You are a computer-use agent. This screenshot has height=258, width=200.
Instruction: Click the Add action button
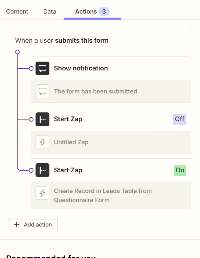33,224
